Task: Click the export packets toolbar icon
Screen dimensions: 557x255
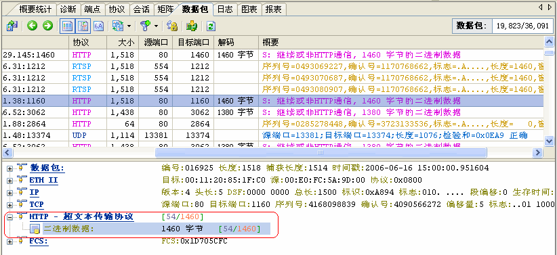Action: click(12, 26)
